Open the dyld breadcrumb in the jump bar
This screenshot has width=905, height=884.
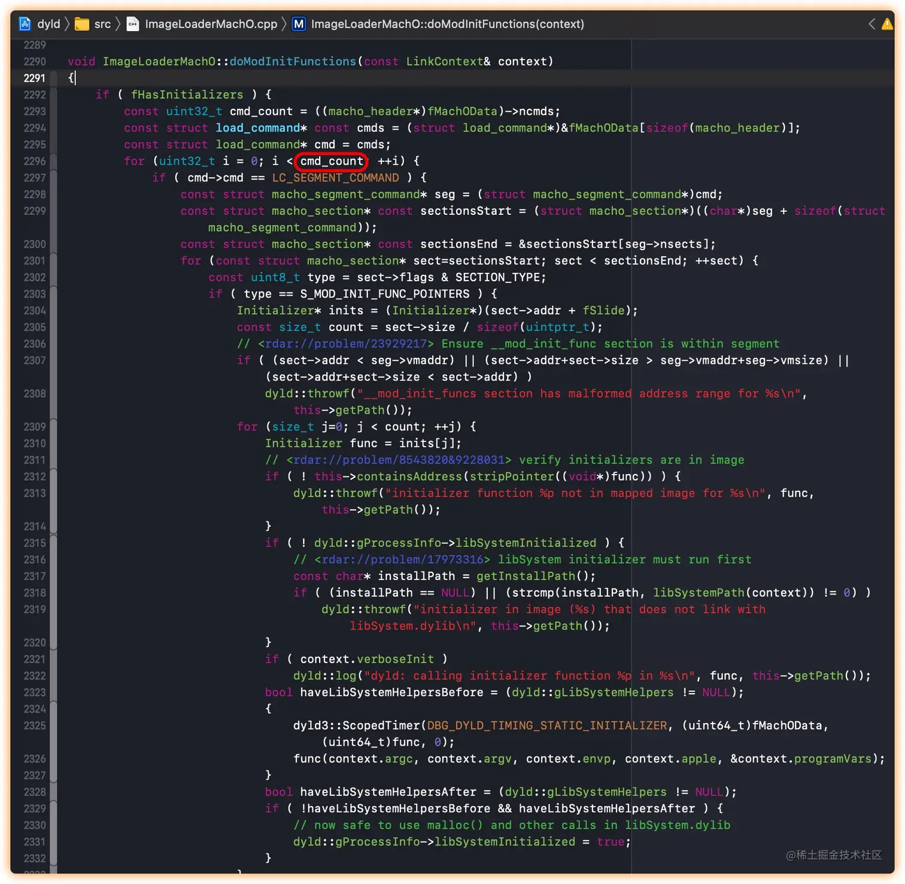(x=48, y=24)
